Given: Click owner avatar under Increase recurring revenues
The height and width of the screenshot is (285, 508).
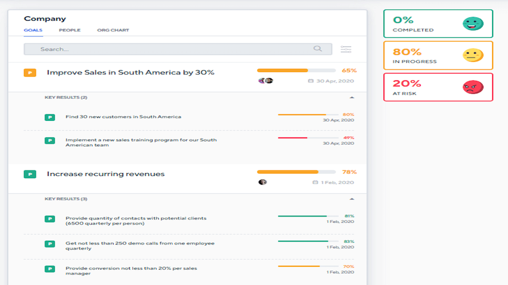Looking at the screenshot, I should tap(263, 182).
